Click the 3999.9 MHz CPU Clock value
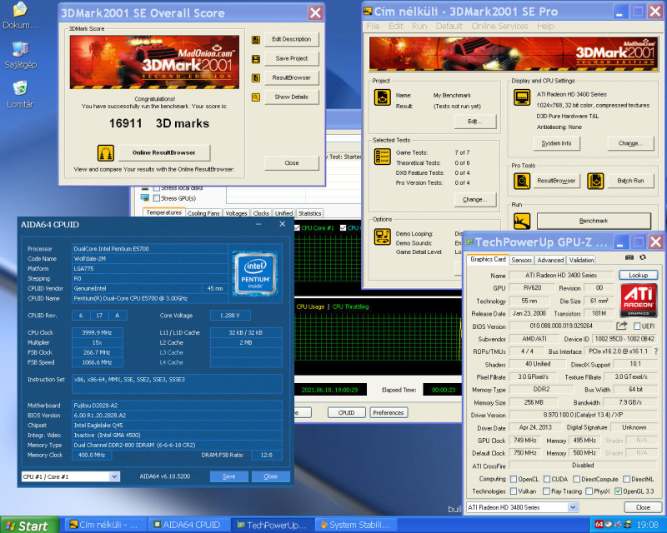667x533 pixels. pyautogui.click(x=97, y=332)
